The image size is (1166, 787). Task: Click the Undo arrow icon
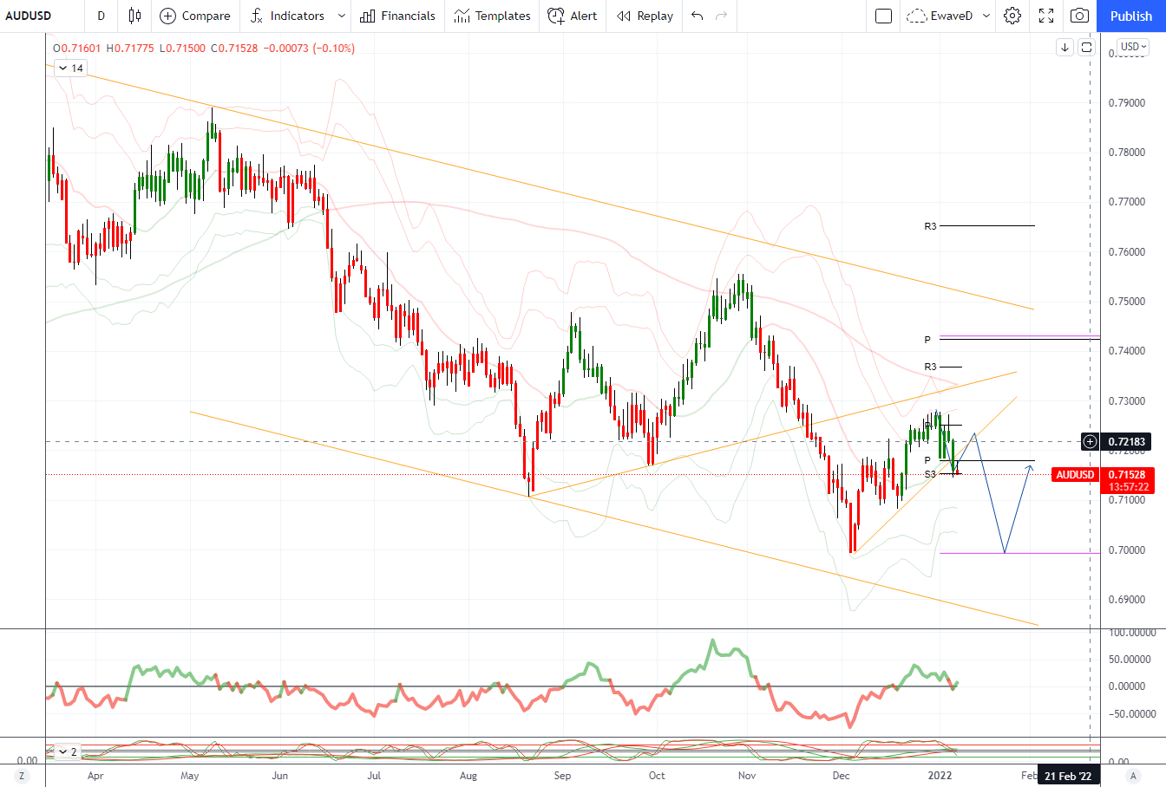698,16
